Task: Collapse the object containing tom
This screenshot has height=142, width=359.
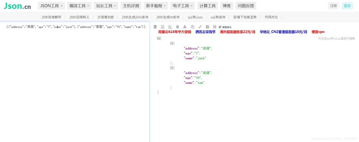Action: click(171, 68)
